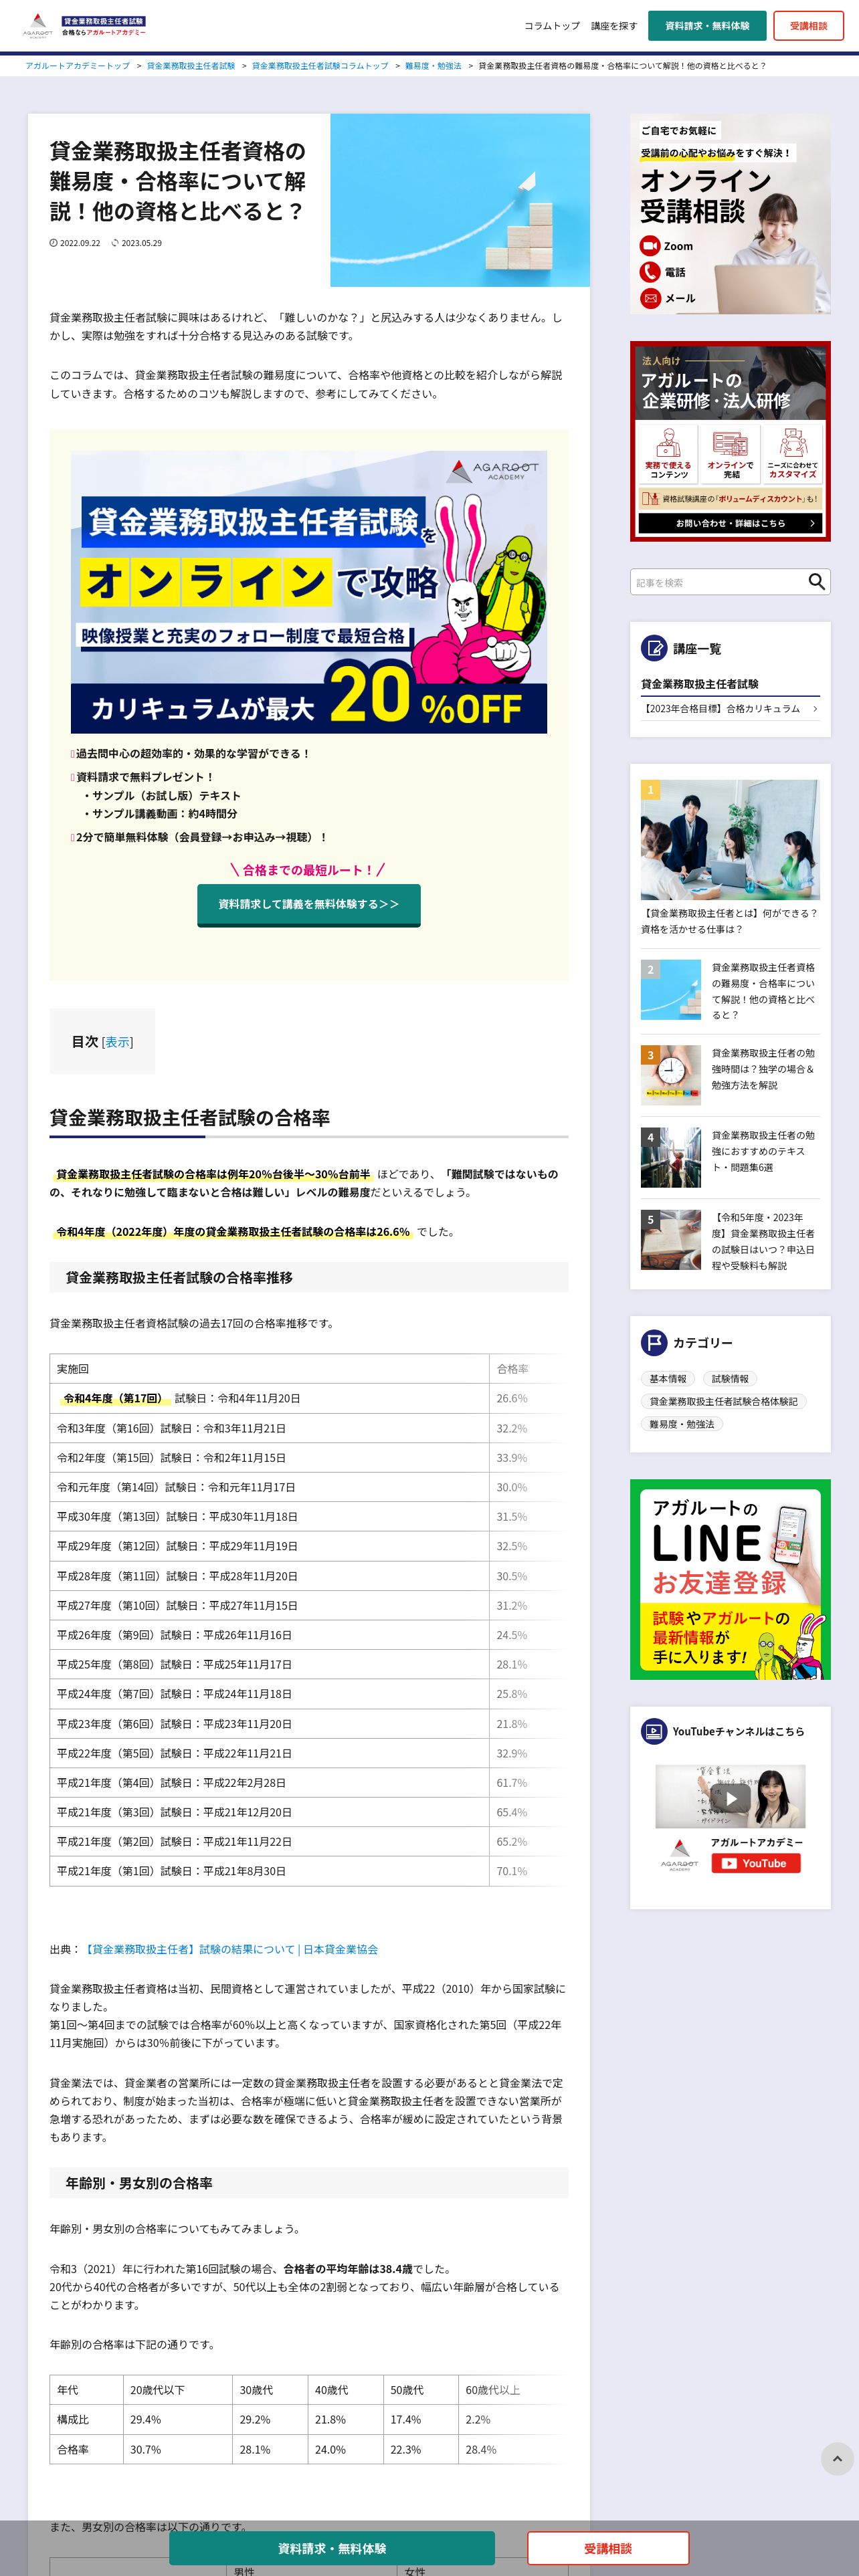Open 【2023年合格目標】合格カリキュラム course link
The height and width of the screenshot is (2576, 859).
(730, 709)
